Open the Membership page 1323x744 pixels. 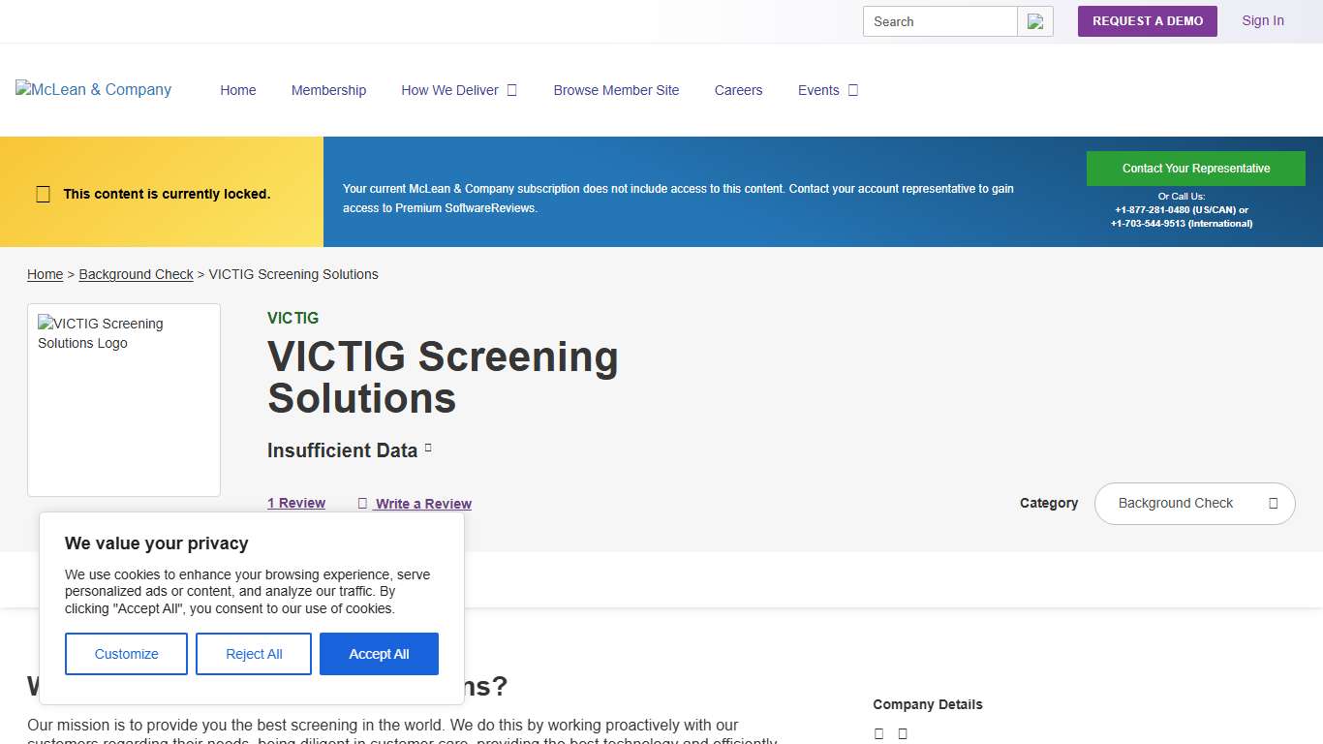click(328, 89)
